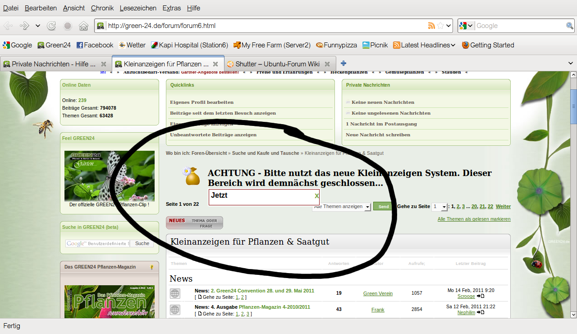
Task: Expand the Latest Headlines bookmark folder
Action: [x=453, y=45]
